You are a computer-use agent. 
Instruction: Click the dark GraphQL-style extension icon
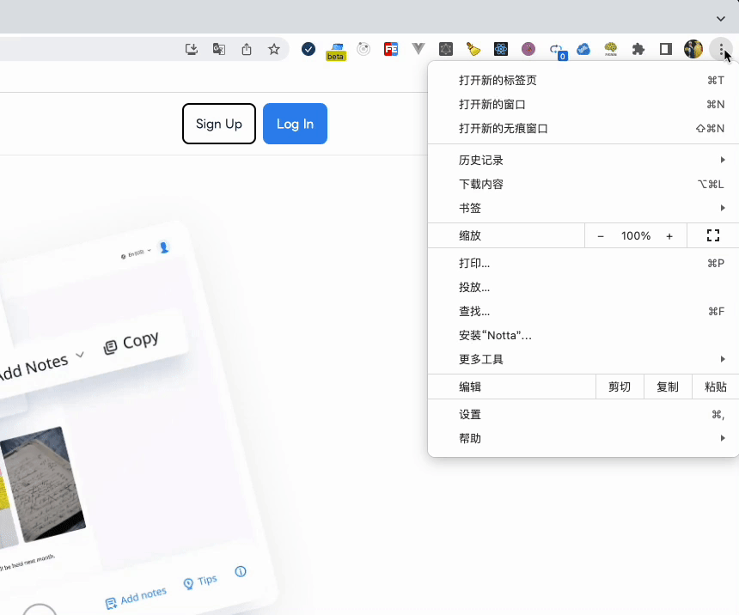tap(446, 49)
